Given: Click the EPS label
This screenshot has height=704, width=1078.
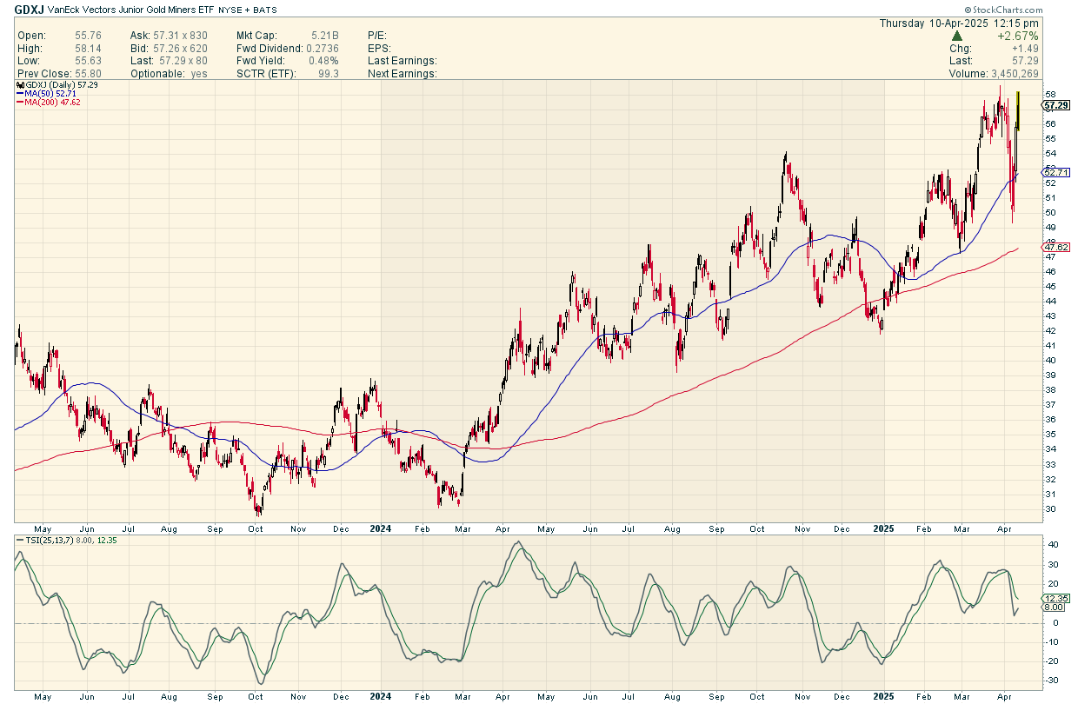Looking at the screenshot, I should click(x=380, y=49).
